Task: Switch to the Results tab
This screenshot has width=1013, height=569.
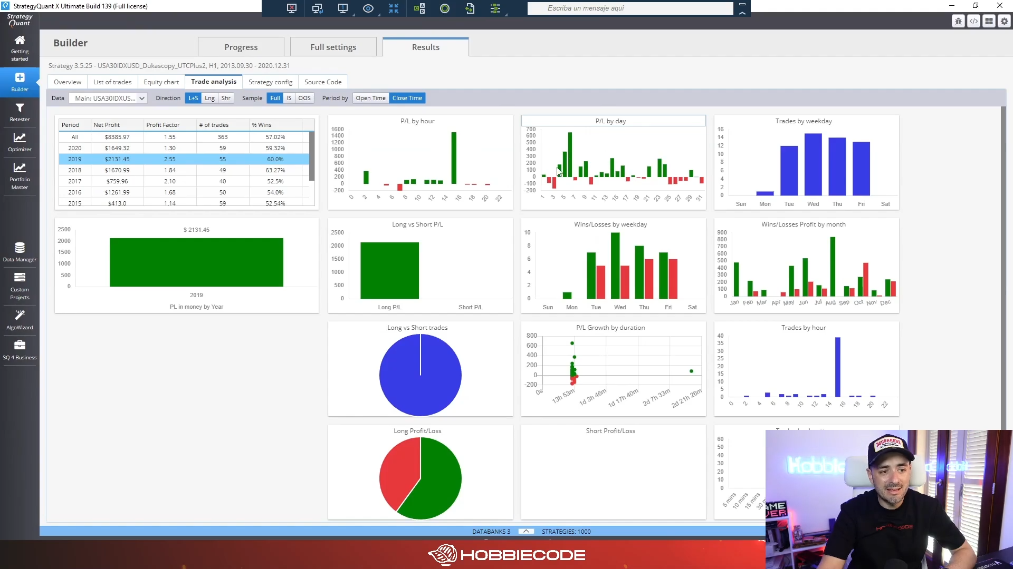Action: tap(426, 47)
